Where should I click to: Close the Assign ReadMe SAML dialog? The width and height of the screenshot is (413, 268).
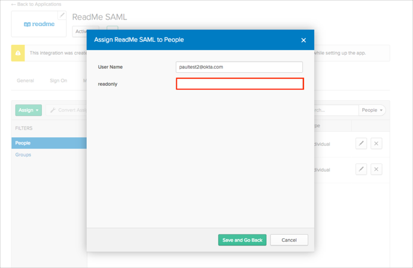coord(303,40)
